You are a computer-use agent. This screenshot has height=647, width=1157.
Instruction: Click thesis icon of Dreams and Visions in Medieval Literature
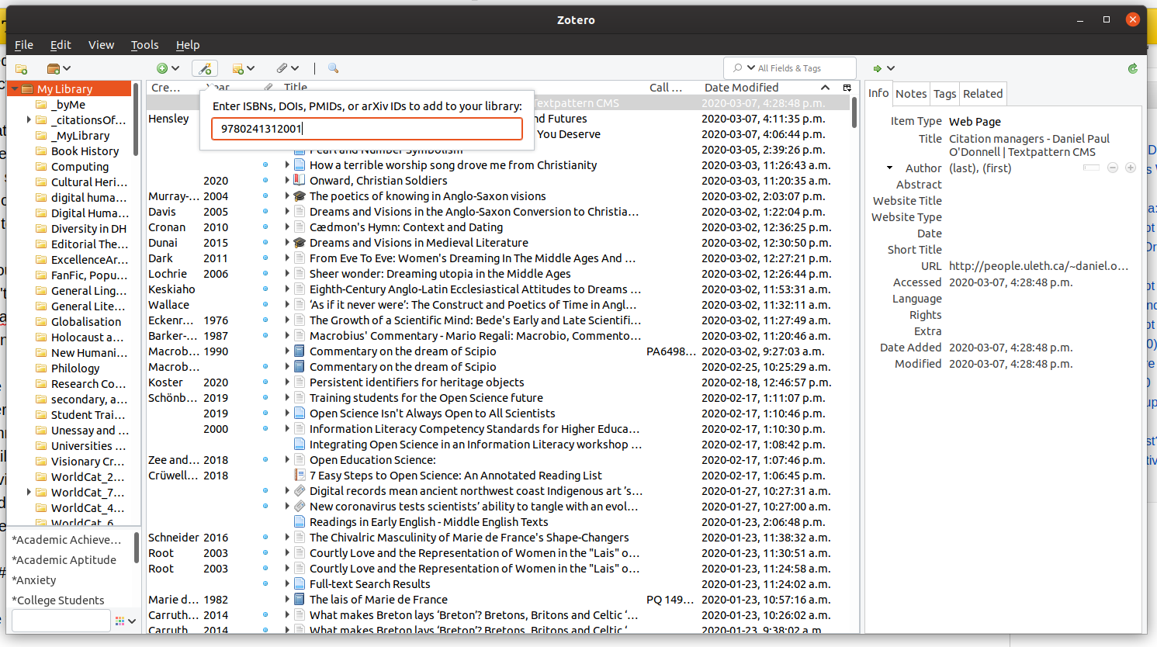[300, 243]
